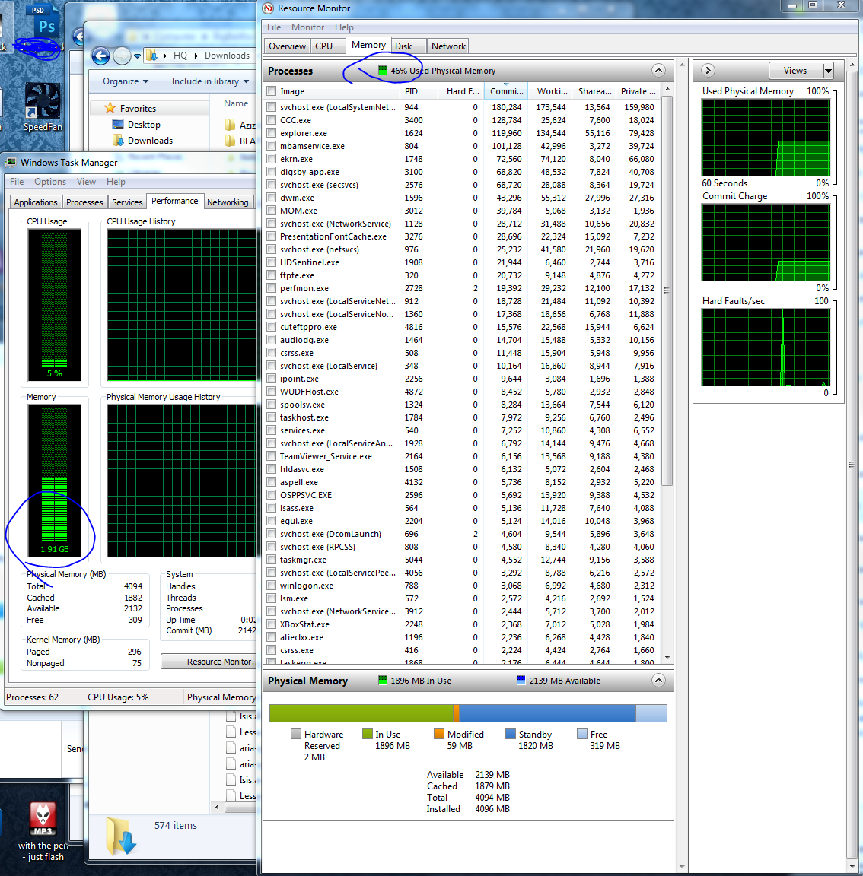Screen dimensions: 863x876
Task: Click the Task Manager title icon
Action: pyautogui.click(x=11, y=163)
